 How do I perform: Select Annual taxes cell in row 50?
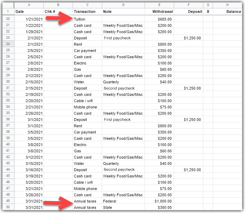pos(87,207)
